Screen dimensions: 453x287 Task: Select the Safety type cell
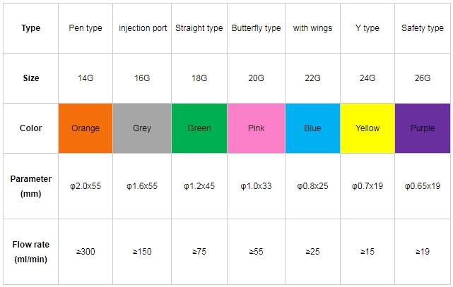[x=423, y=28]
